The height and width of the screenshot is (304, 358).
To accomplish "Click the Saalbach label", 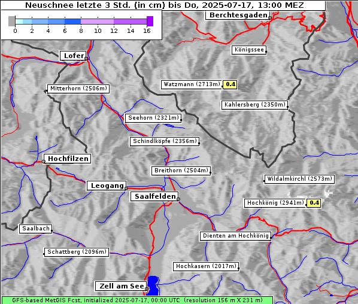I will [x=35, y=229].
